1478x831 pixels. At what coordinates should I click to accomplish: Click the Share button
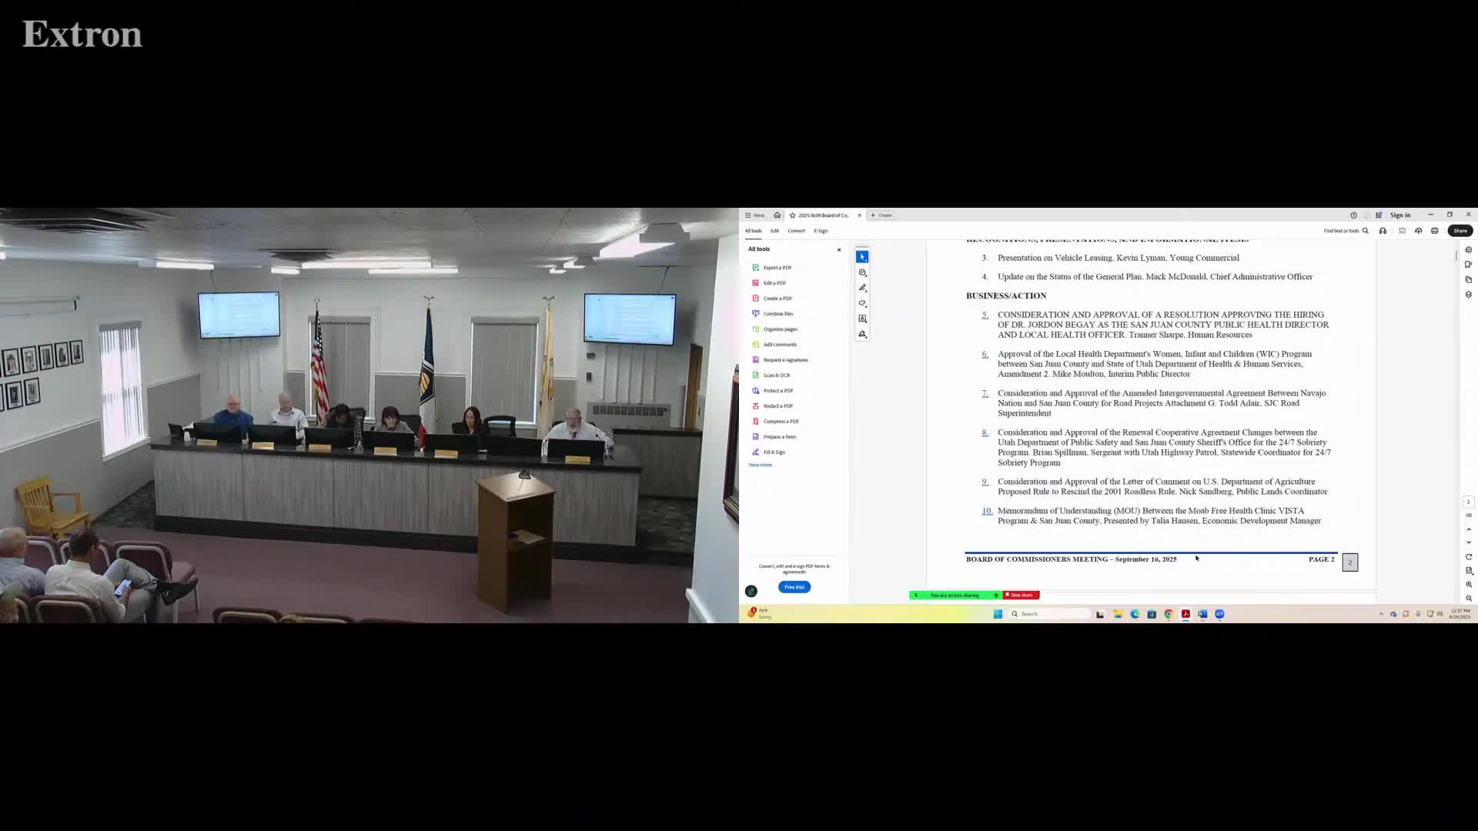(x=1460, y=231)
